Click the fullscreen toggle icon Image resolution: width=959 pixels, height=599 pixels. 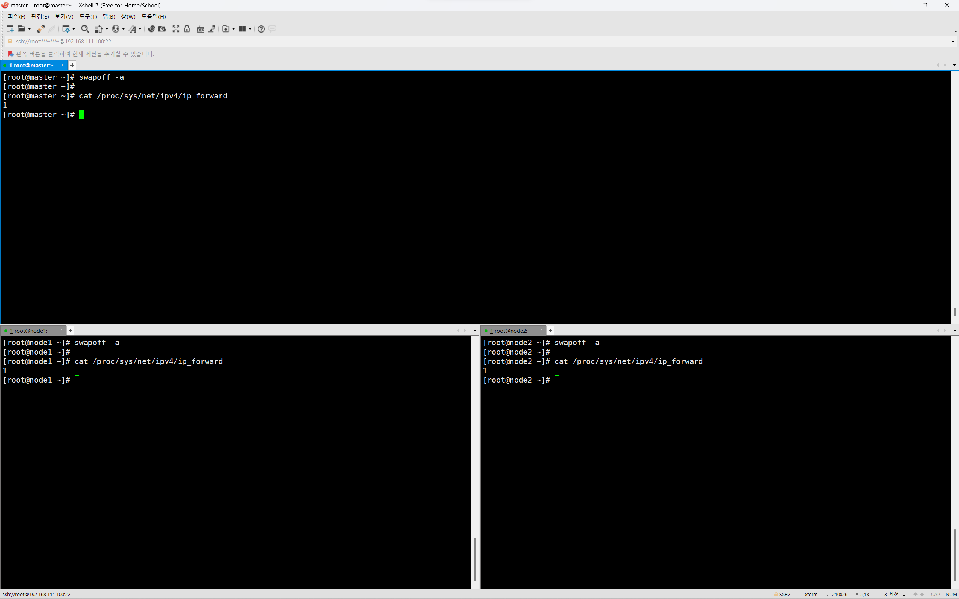[x=176, y=29]
